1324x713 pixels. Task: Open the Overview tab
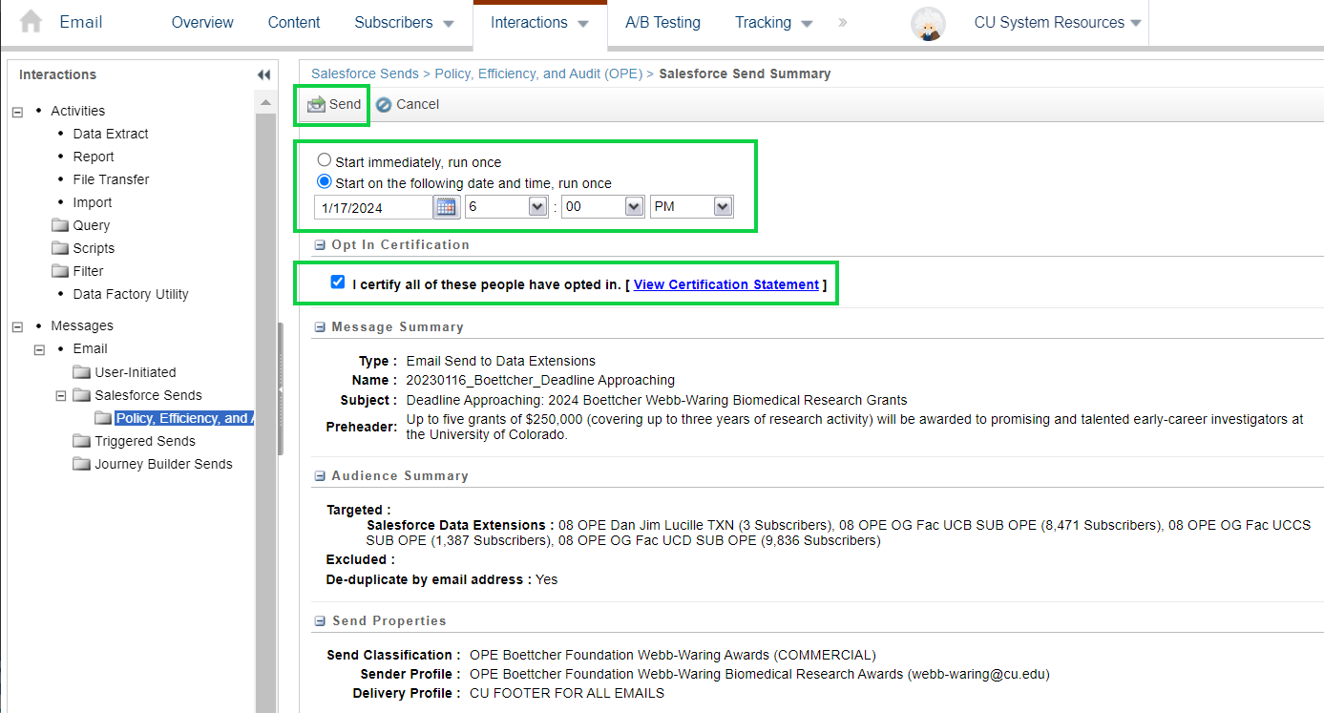click(x=202, y=23)
